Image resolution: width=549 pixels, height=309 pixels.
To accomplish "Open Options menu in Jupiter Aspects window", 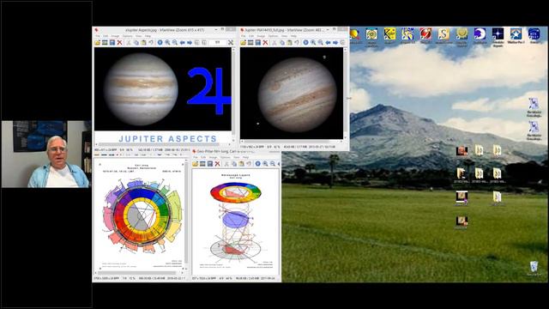I will coord(128,36).
